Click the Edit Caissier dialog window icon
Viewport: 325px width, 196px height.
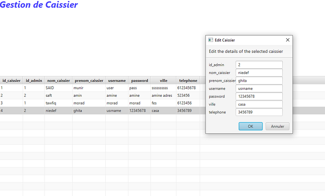point(210,40)
